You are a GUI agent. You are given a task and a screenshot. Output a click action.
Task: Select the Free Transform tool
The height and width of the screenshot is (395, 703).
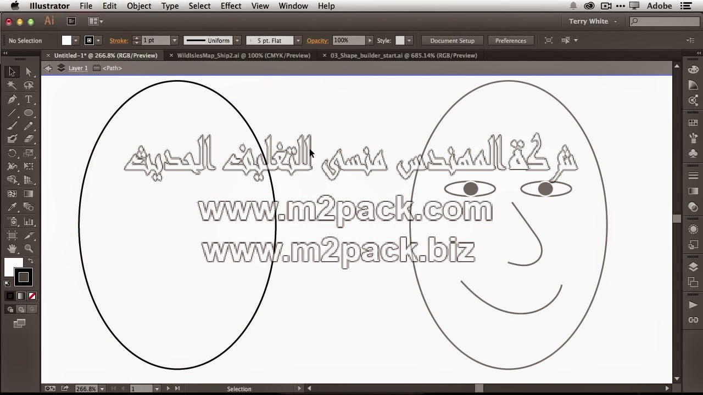tap(29, 166)
